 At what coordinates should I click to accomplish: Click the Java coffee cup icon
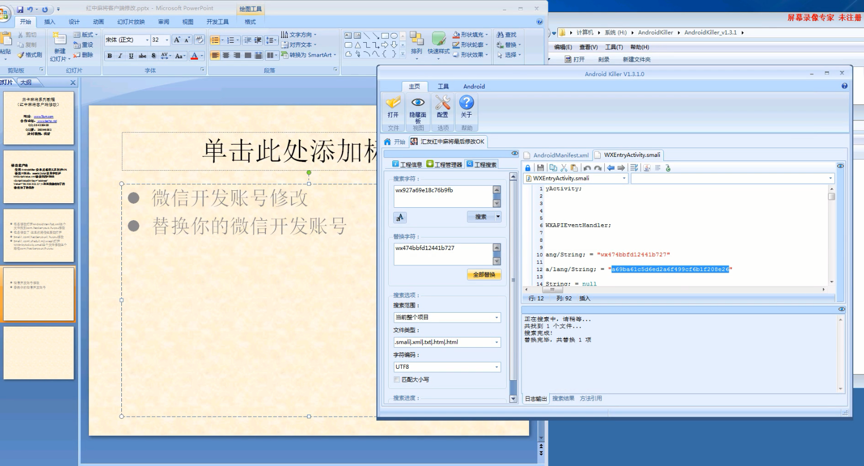[x=647, y=168]
